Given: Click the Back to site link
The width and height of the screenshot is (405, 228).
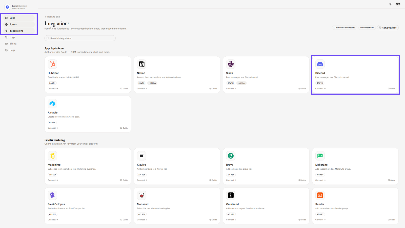Looking at the screenshot, I should (52, 17).
